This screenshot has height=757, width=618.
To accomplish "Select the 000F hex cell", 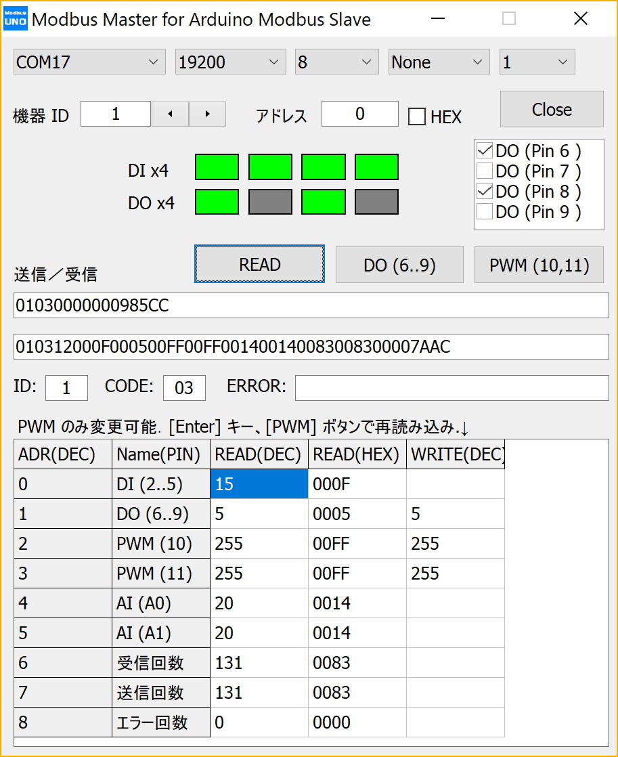I will point(357,483).
